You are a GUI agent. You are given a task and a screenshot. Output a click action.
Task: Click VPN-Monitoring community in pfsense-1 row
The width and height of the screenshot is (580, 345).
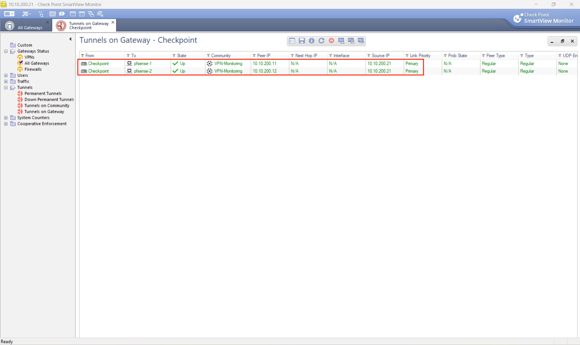[x=228, y=63]
